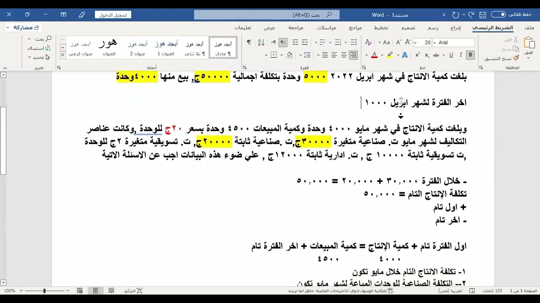Open the Borders dropdown arrow

tap(266, 55)
